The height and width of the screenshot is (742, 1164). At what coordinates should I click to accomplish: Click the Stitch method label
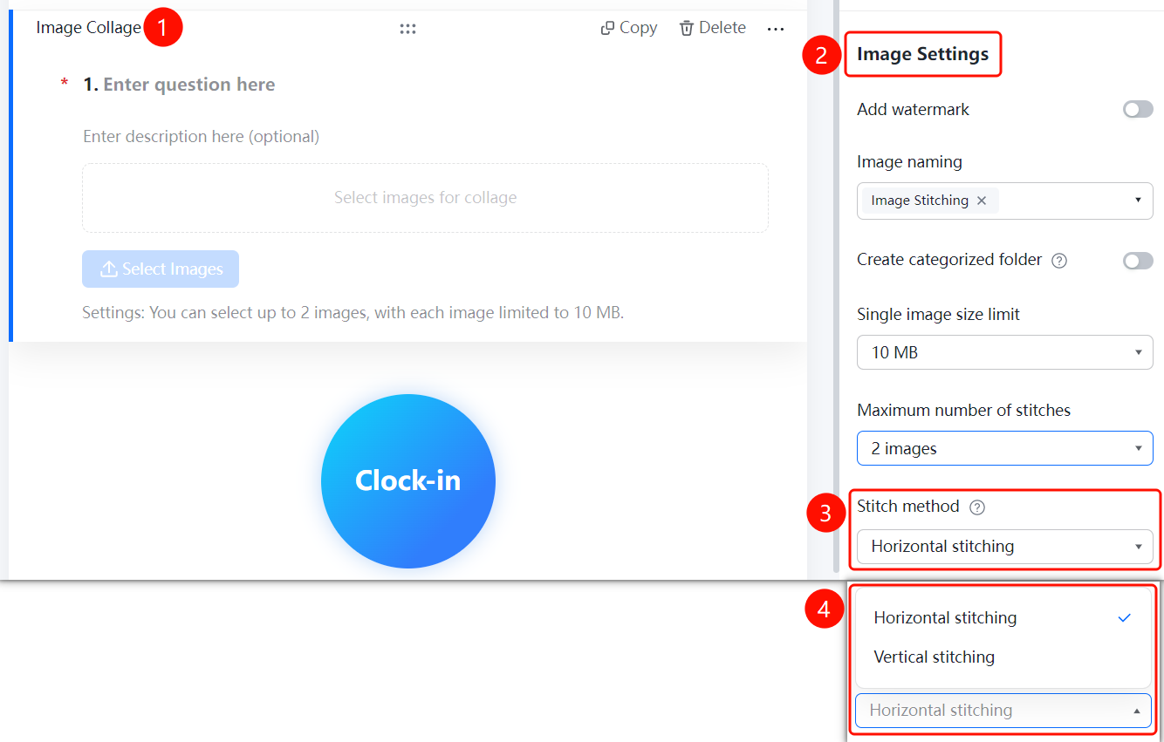tap(908, 507)
